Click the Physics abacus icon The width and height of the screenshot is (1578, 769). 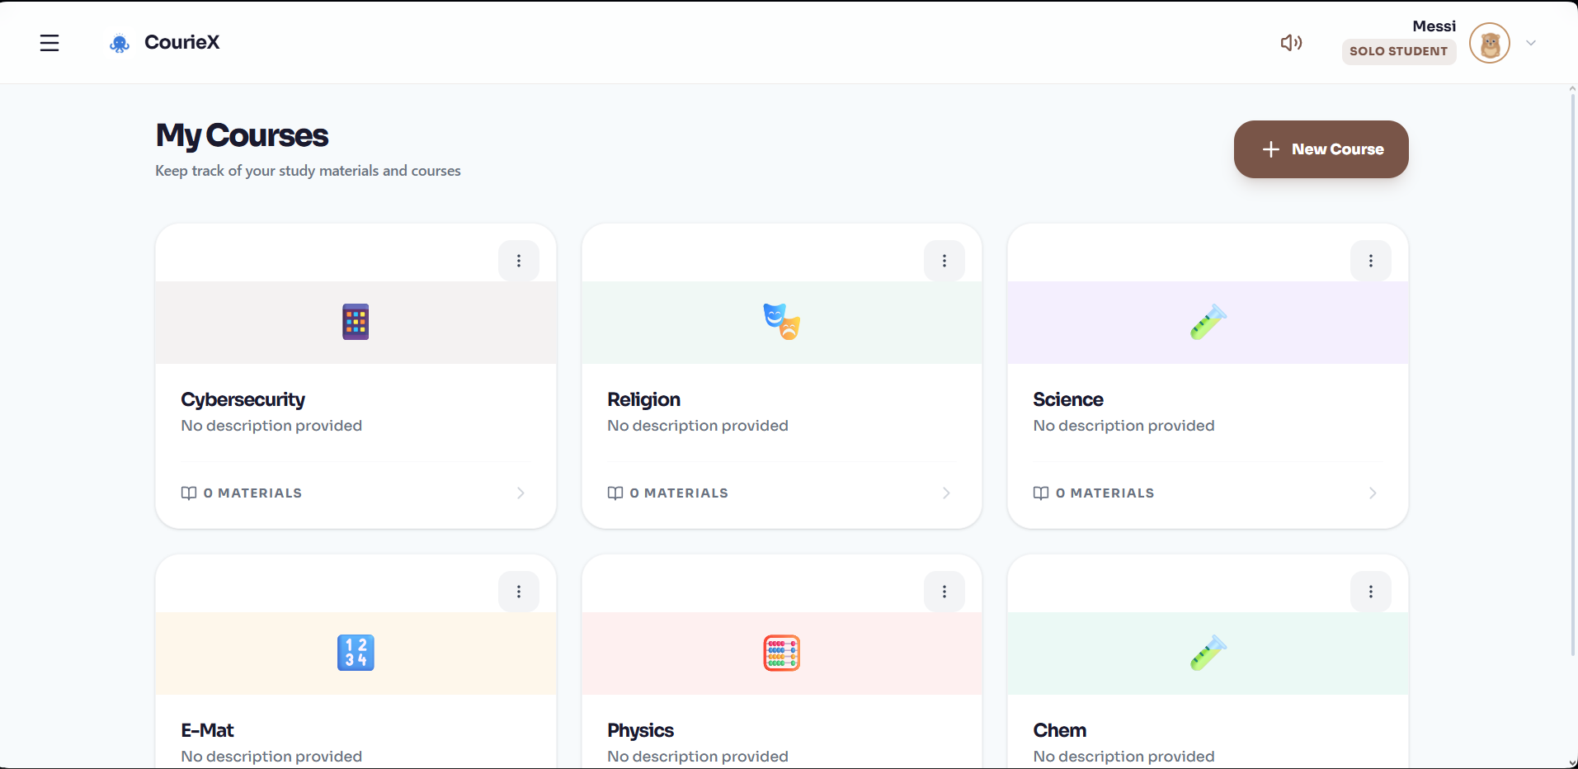(x=781, y=653)
